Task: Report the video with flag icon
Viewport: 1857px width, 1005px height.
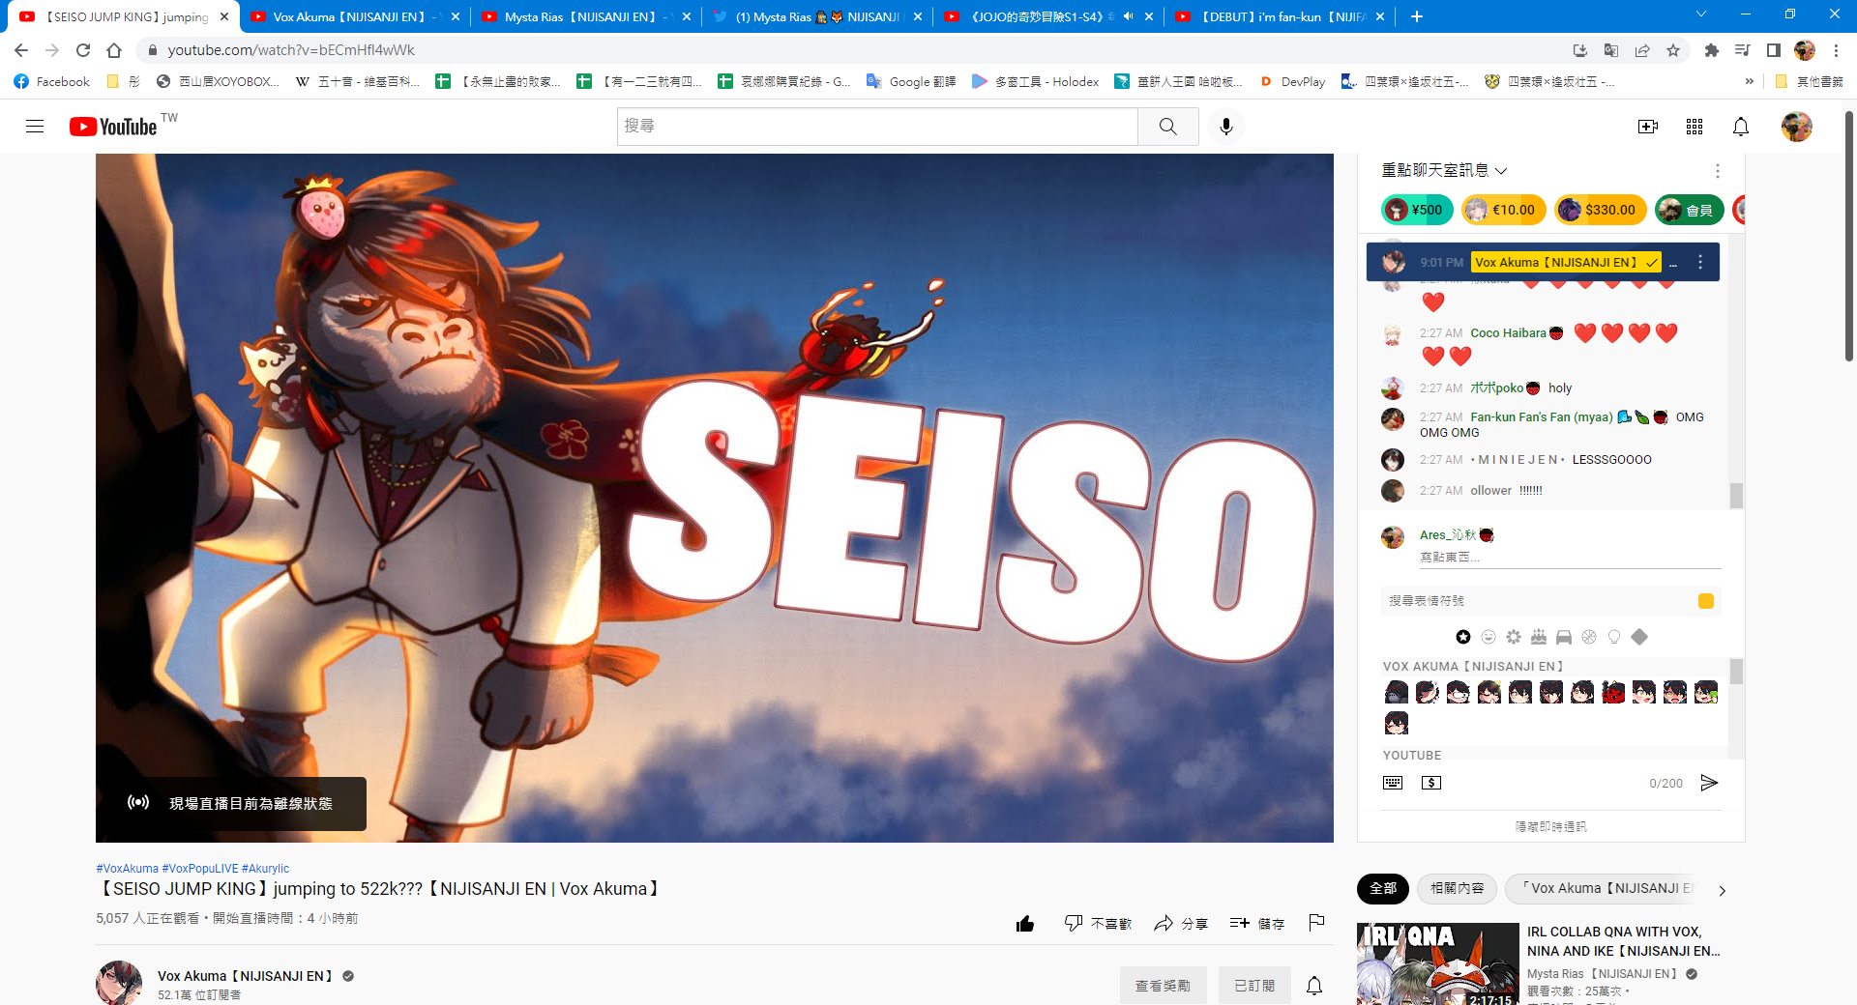Action: (x=1316, y=923)
